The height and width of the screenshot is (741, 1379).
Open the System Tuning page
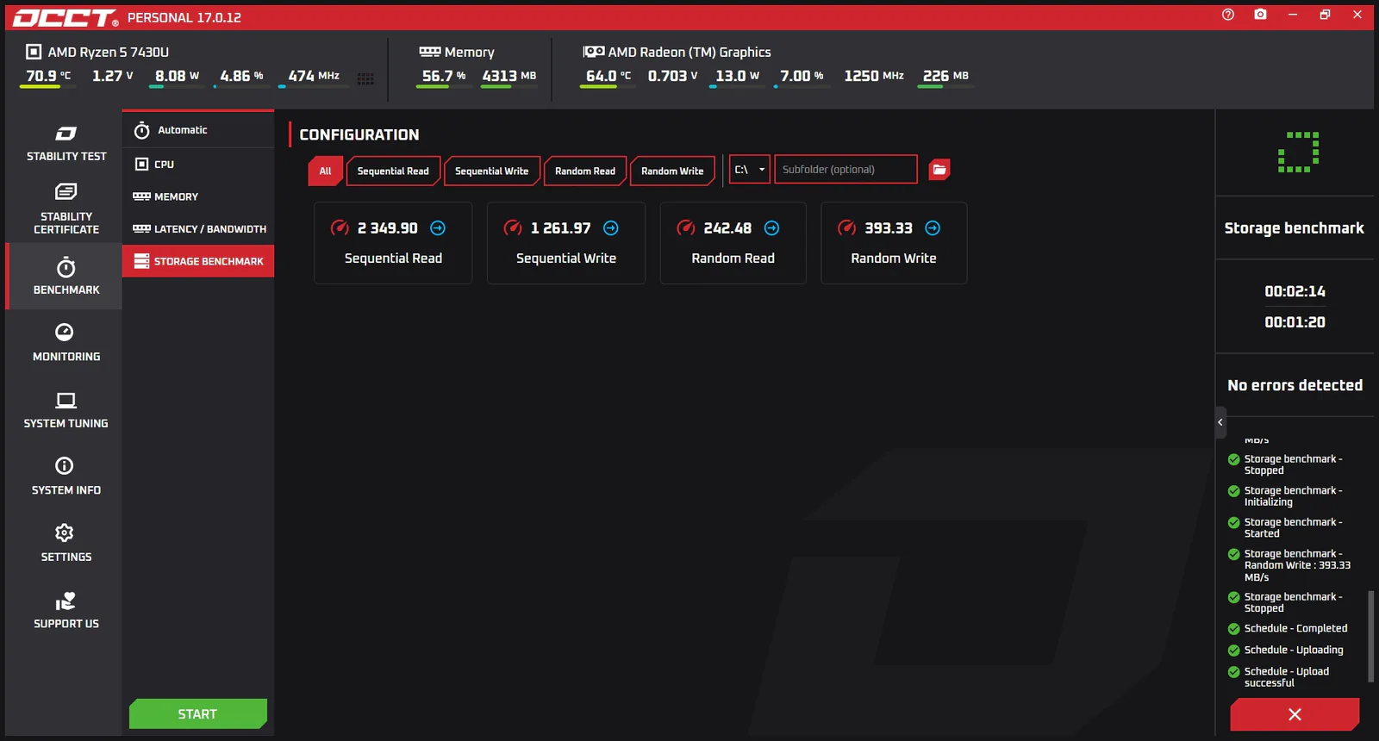click(x=66, y=409)
